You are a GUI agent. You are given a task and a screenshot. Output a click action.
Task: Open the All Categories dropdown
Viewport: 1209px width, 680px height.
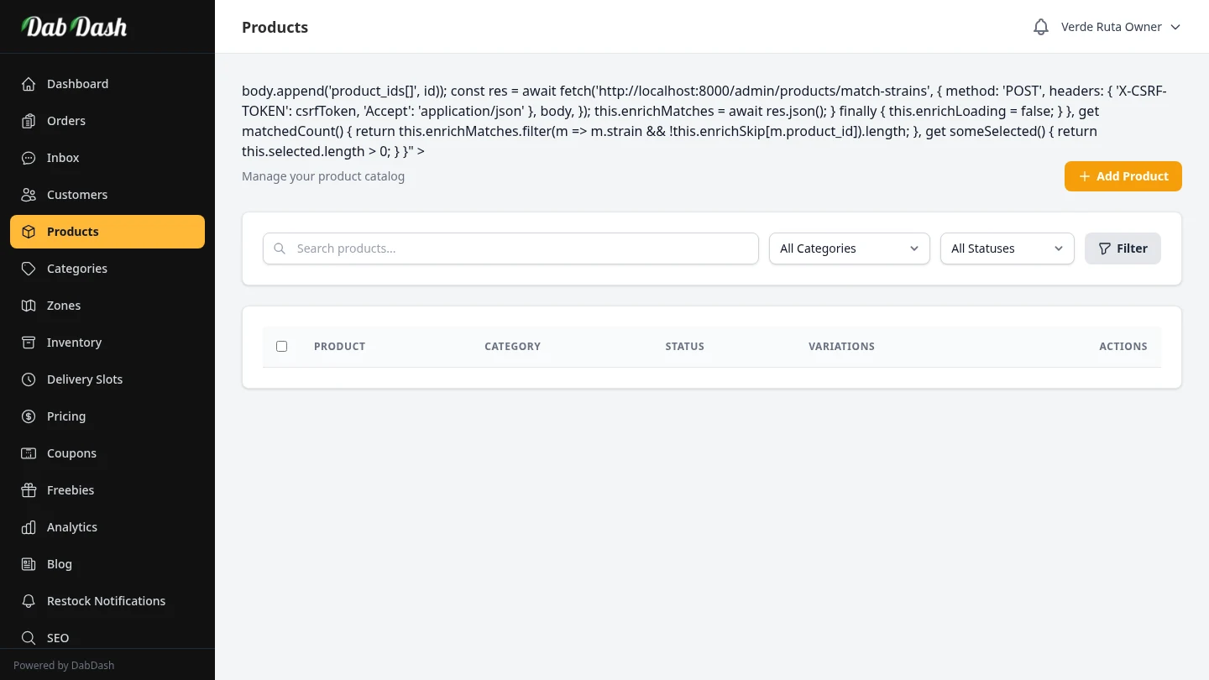[x=849, y=248]
